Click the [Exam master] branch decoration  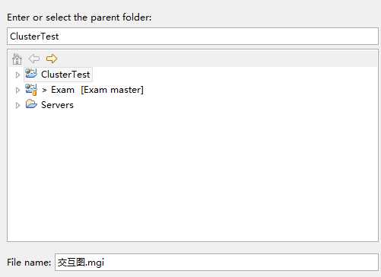[x=112, y=90]
